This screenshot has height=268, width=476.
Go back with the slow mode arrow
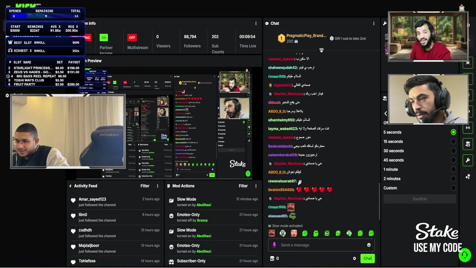(386, 114)
